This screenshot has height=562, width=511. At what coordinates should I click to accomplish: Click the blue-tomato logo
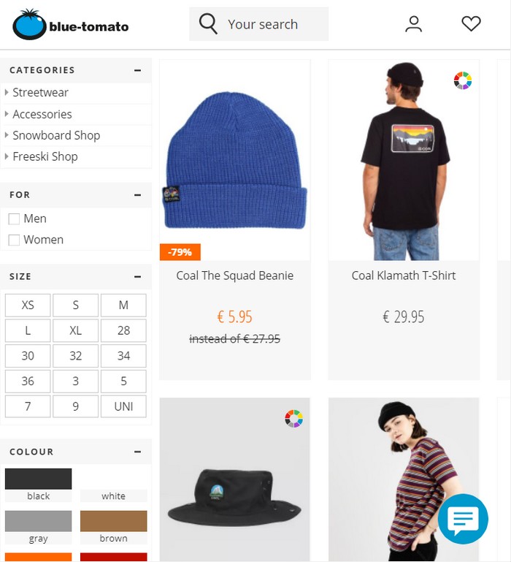pos(71,24)
